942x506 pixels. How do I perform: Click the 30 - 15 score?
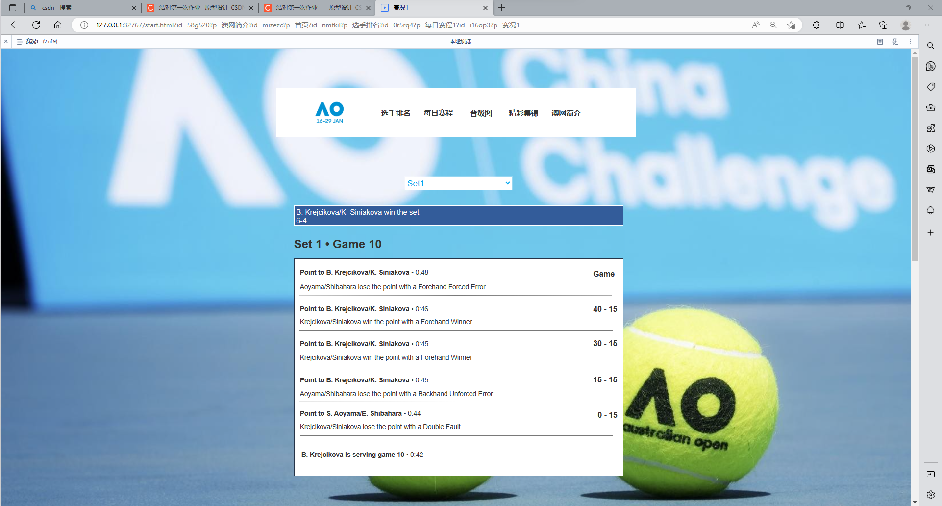(605, 343)
